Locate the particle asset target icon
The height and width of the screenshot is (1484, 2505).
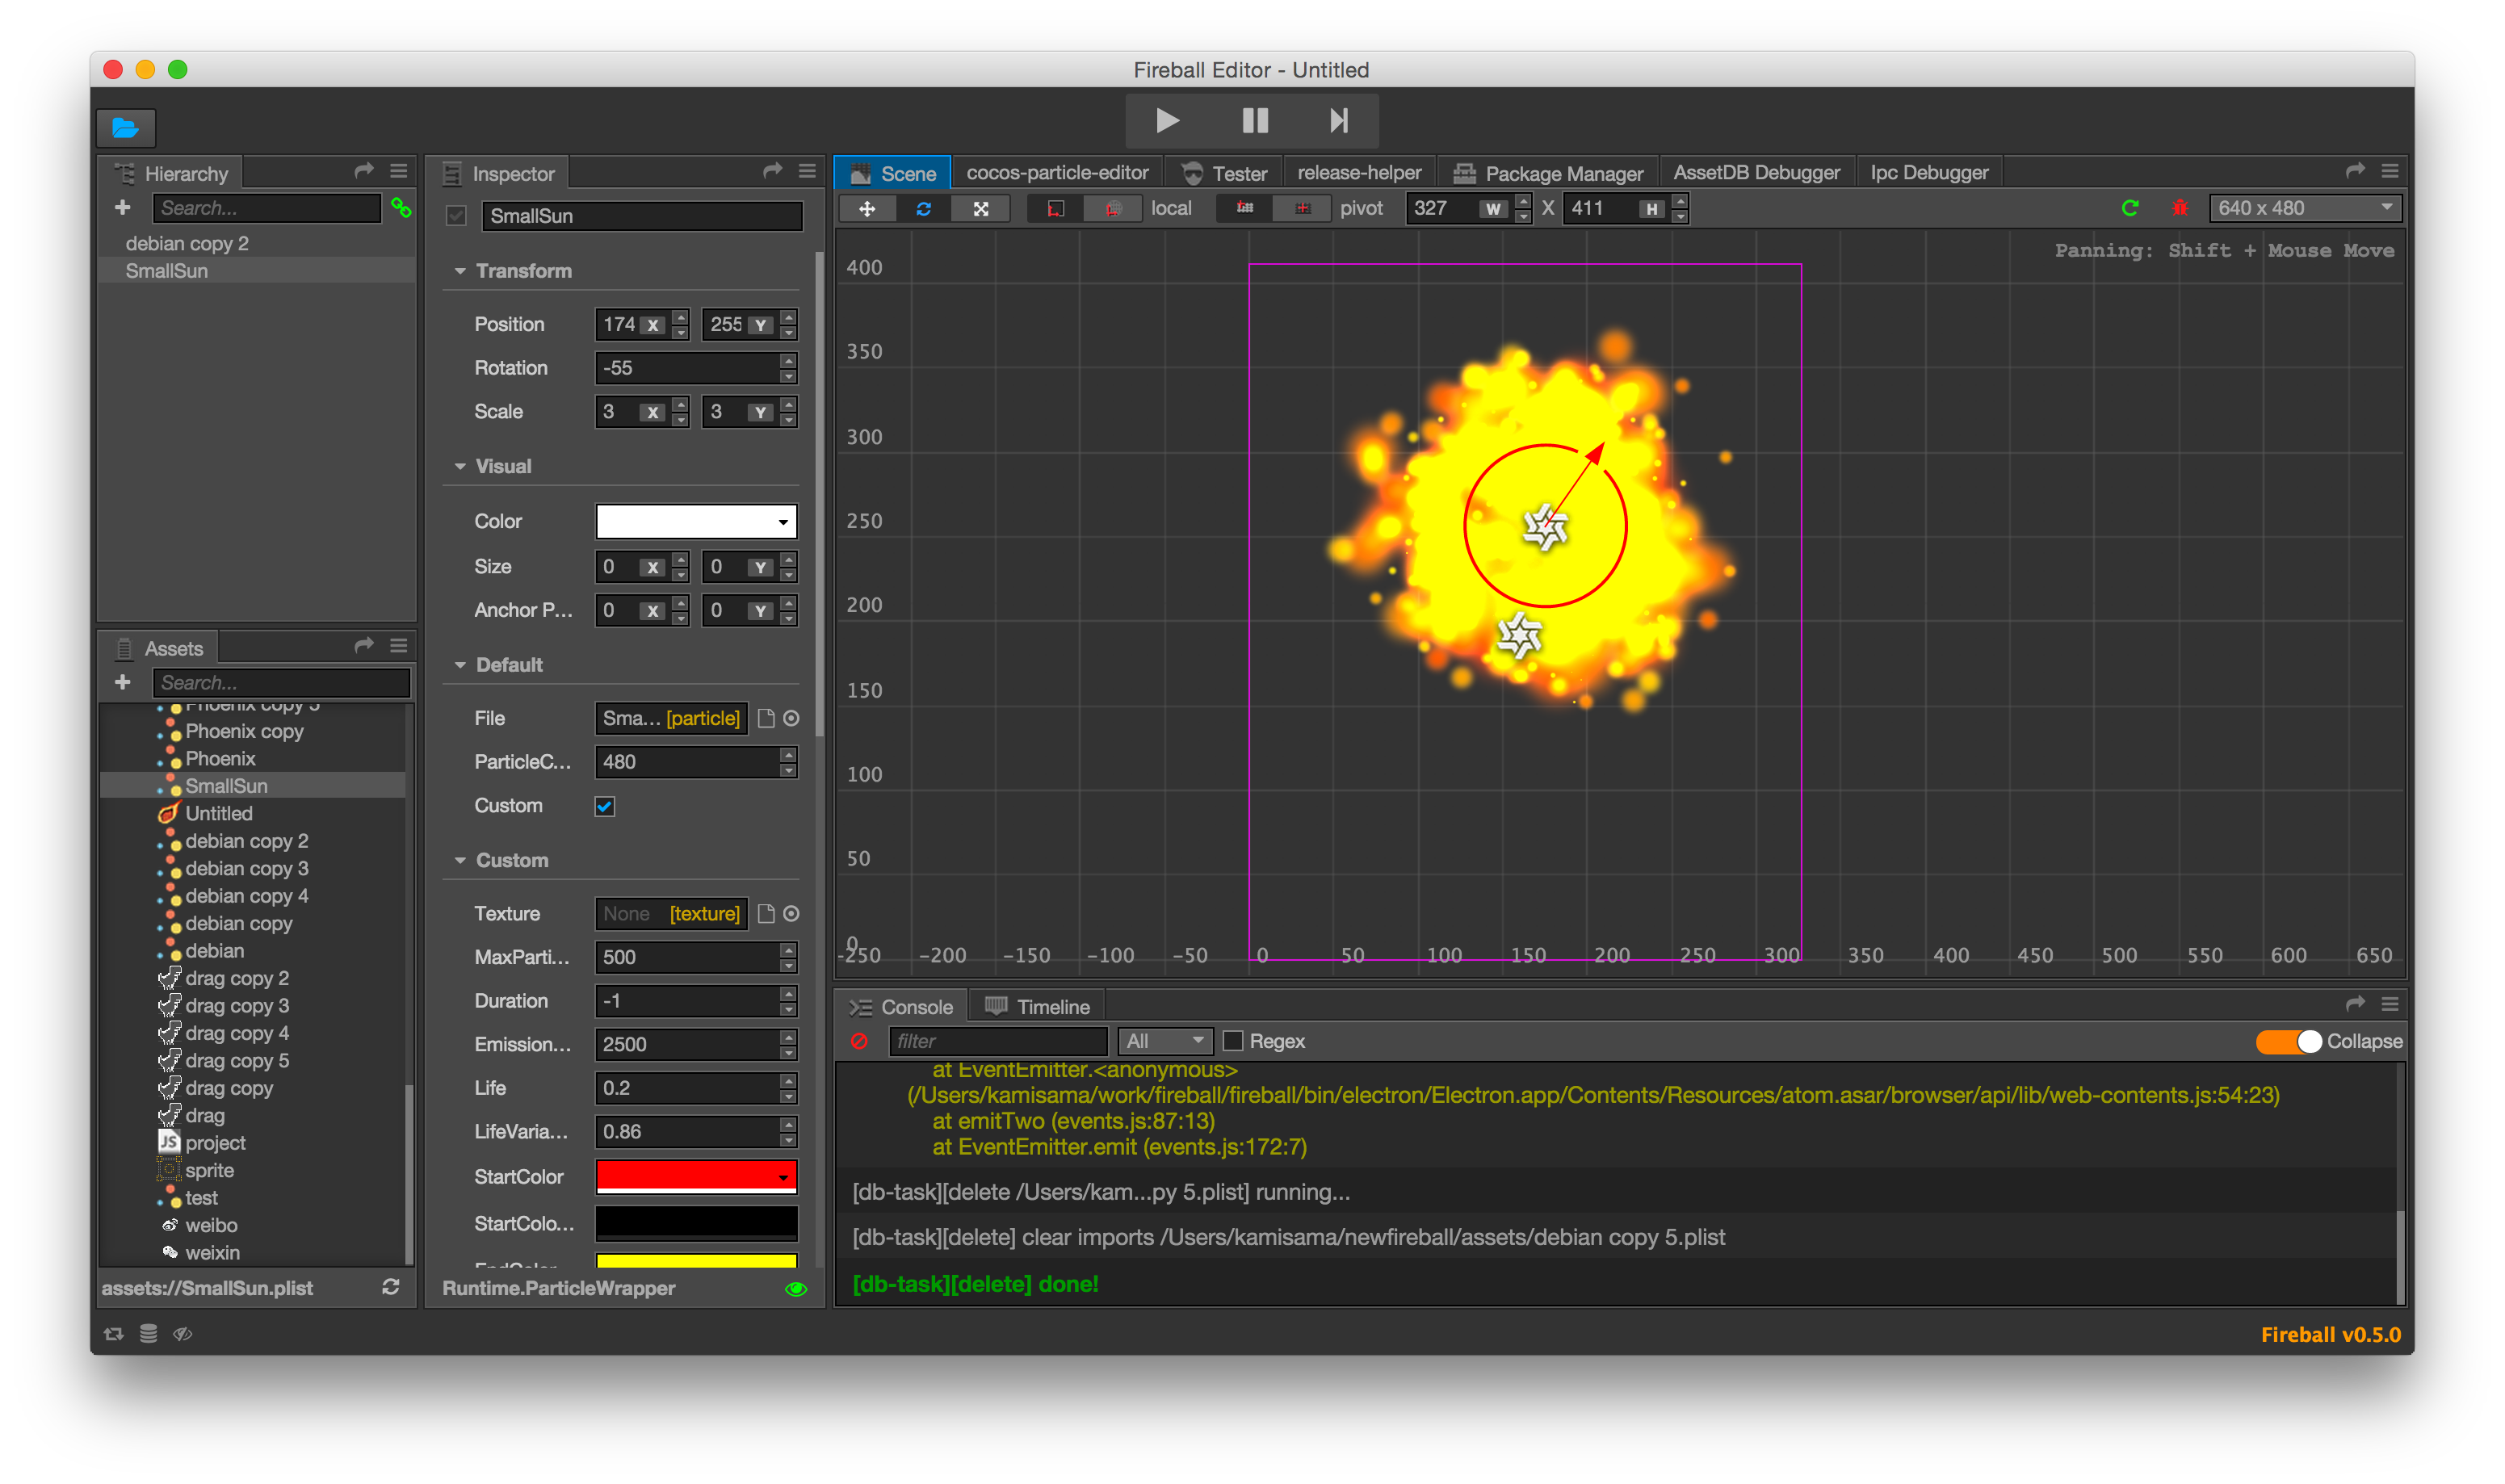[791, 718]
